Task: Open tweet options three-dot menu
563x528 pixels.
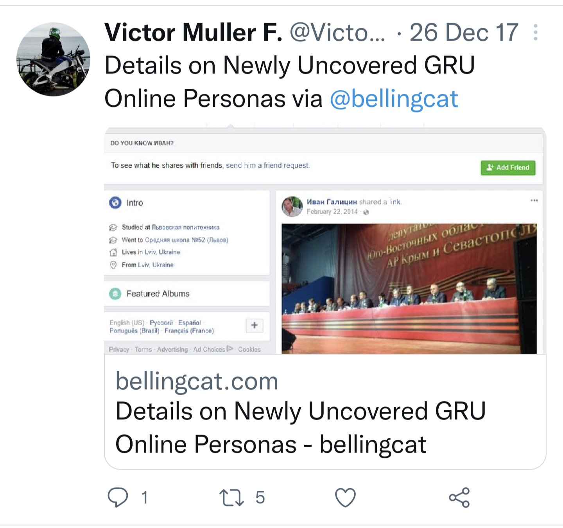Action: (x=536, y=32)
